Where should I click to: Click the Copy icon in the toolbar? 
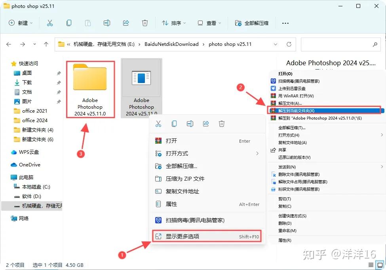pos(69,23)
